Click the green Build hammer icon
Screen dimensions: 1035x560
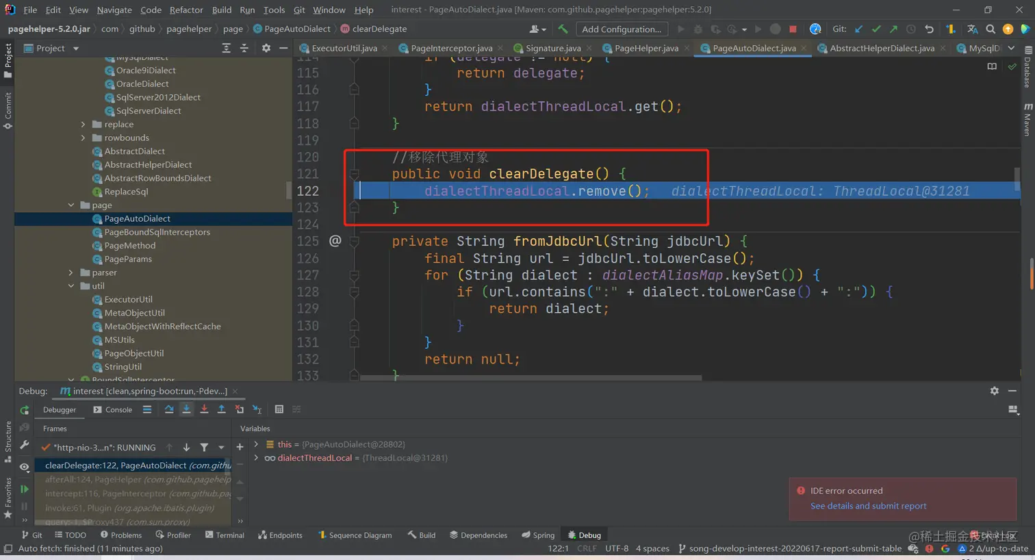tap(563, 29)
